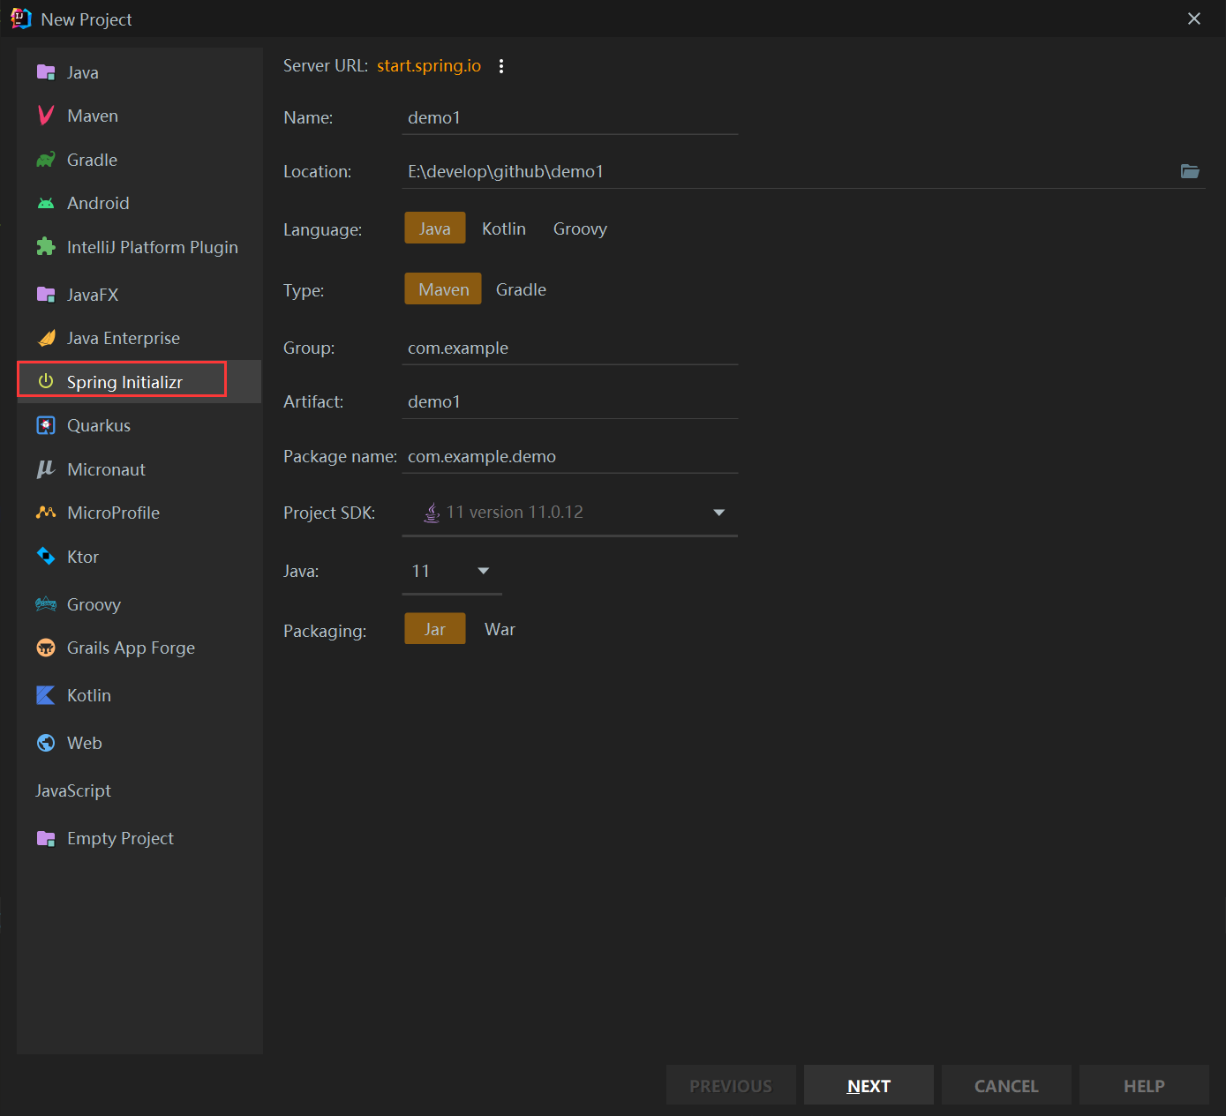Click the IntelliJ Platform Plugin puzzle icon
This screenshot has width=1226, height=1116.
[x=46, y=247]
